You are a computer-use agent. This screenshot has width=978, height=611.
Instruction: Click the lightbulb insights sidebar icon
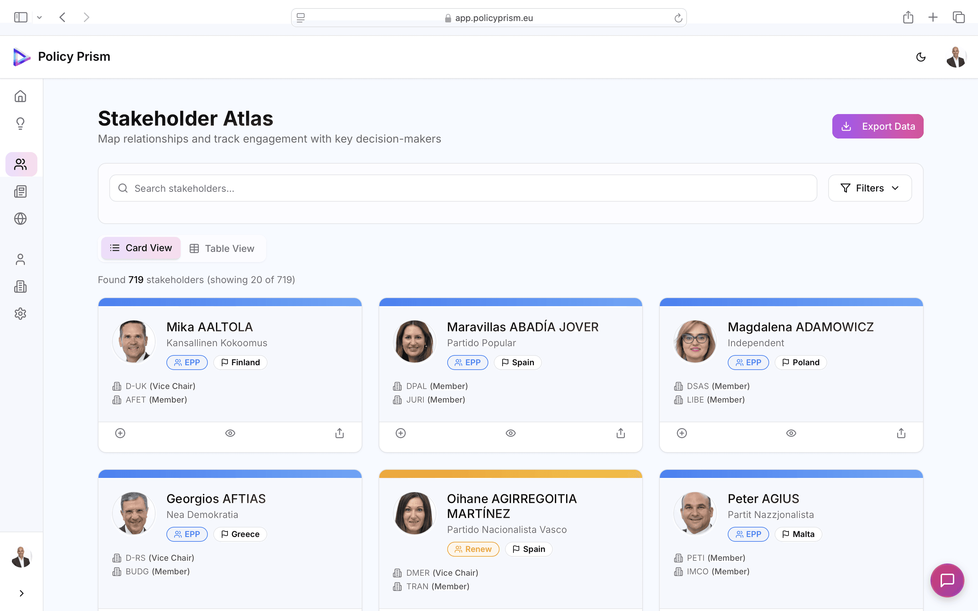point(20,123)
